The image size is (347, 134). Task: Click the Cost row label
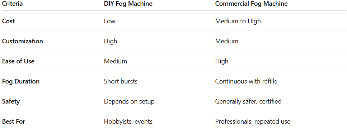click(8, 21)
